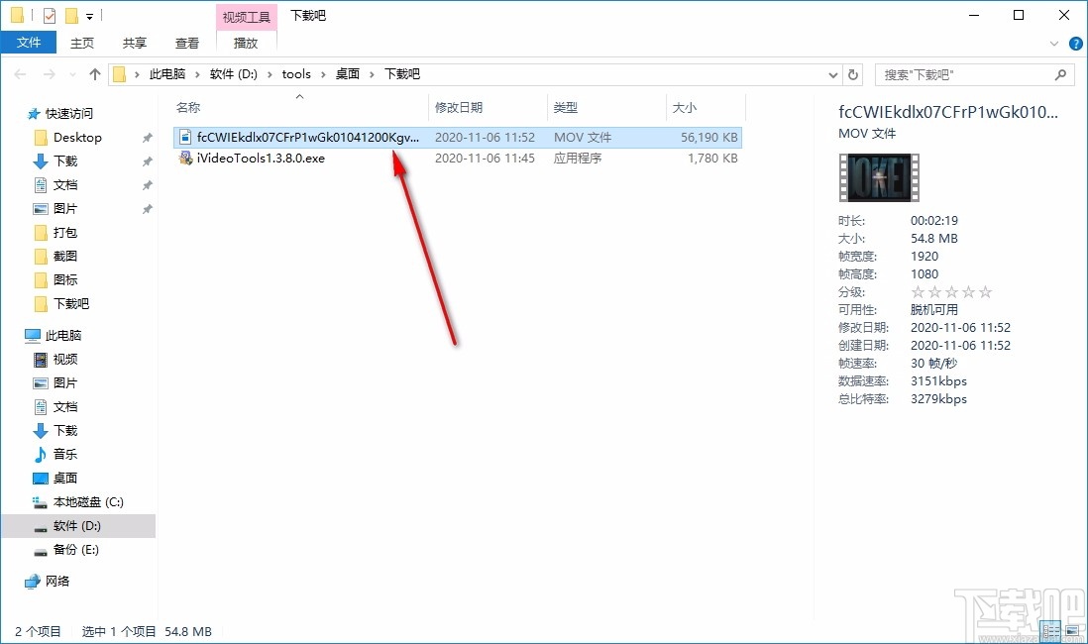
Task: Go up to the parent tools folder
Action: tap(94, 73)
